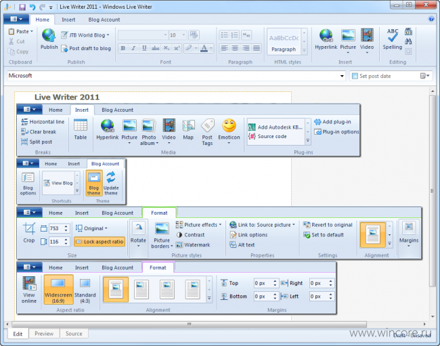
Task: Click the Find binoculars icon
Action: 408,41
